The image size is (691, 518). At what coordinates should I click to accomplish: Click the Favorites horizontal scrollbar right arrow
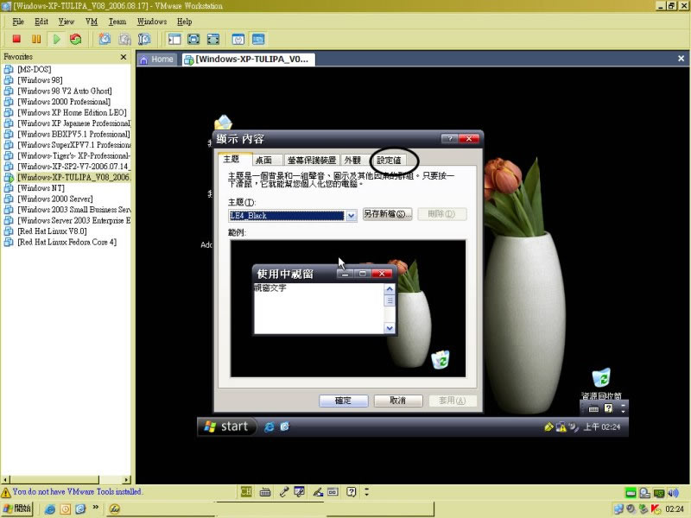pyautogui.click(x=127, y=479)
